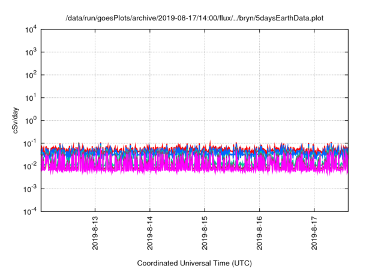
Task: Click the 10^1 y-axis tick label
Action: coord(31,98)
